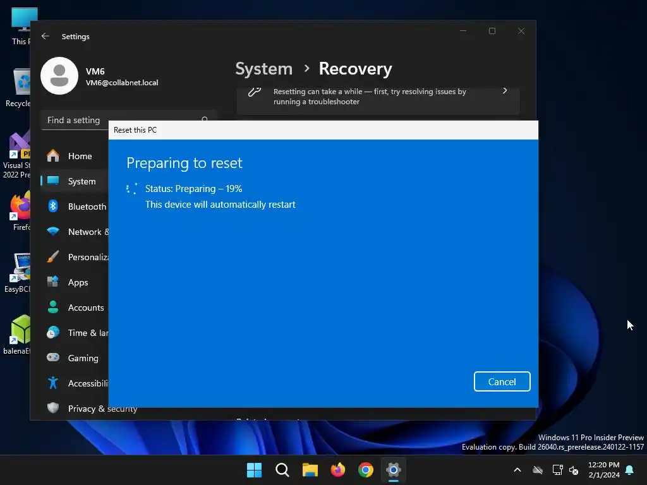Click Settings gear in taskbar
The width and height of the screenshot is (647, 485).
[393, 470]
